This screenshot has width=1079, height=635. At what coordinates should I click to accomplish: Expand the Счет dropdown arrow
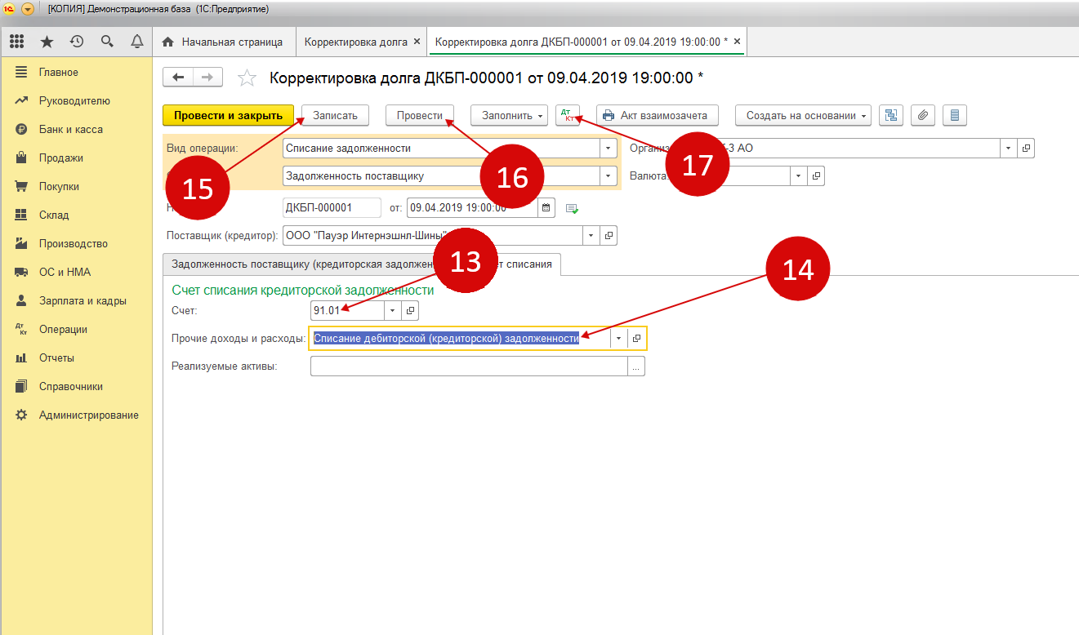click(392, 310)
